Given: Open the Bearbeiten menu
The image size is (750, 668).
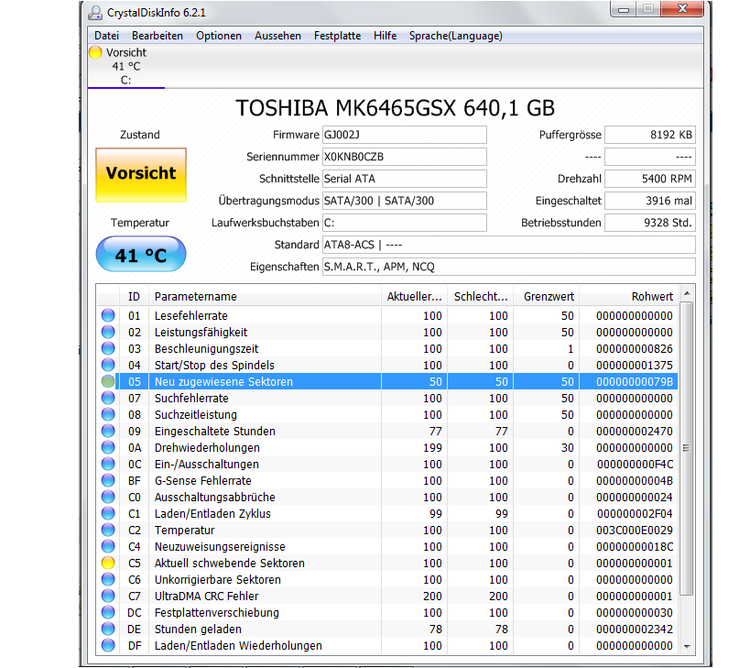Looking at the screenshot, I should click(x=158, y=36).
